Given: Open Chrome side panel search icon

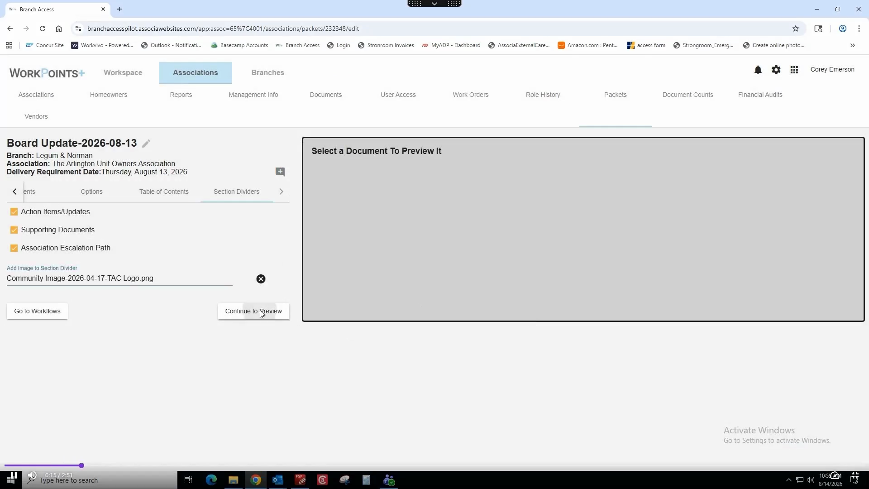Looking at the screenshot, I should 818,29.
